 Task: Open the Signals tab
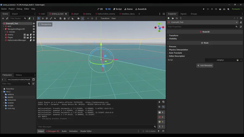coord(184,14)
